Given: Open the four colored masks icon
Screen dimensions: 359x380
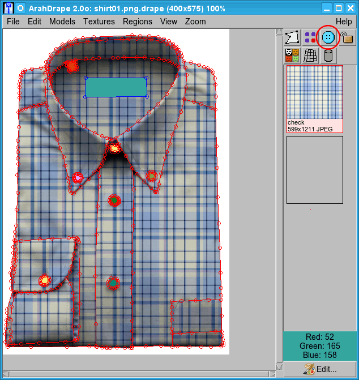Looking at the screenshot, I should pos(292,55).
